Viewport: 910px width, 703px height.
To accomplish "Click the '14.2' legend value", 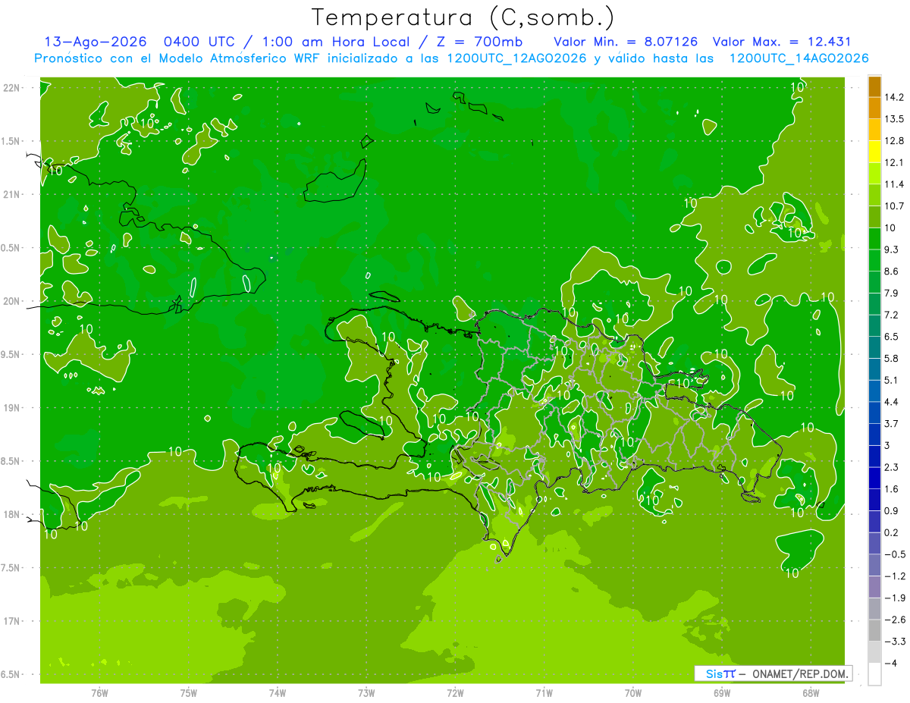I will point(893,98).
